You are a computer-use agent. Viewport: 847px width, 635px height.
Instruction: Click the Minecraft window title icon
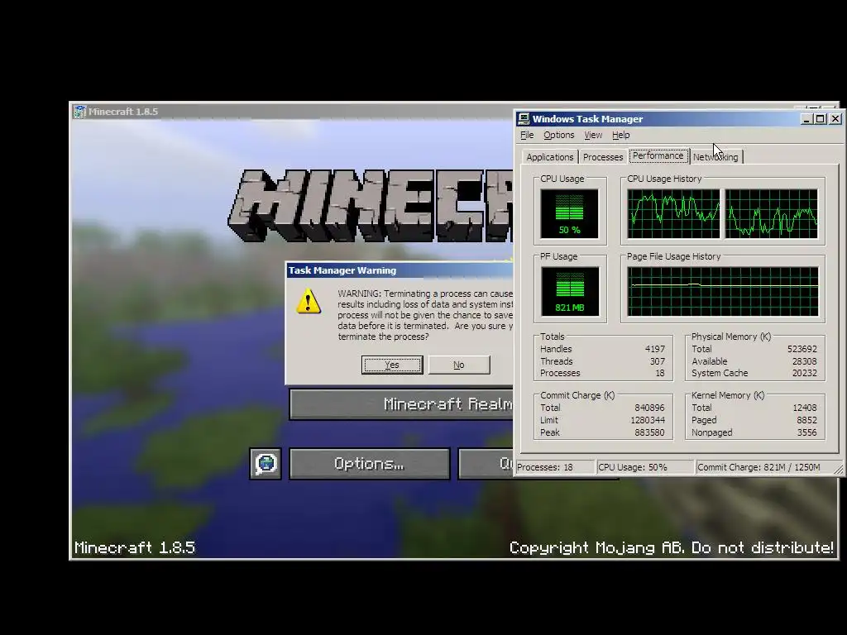pyautogui.click(x=80, y=112)
